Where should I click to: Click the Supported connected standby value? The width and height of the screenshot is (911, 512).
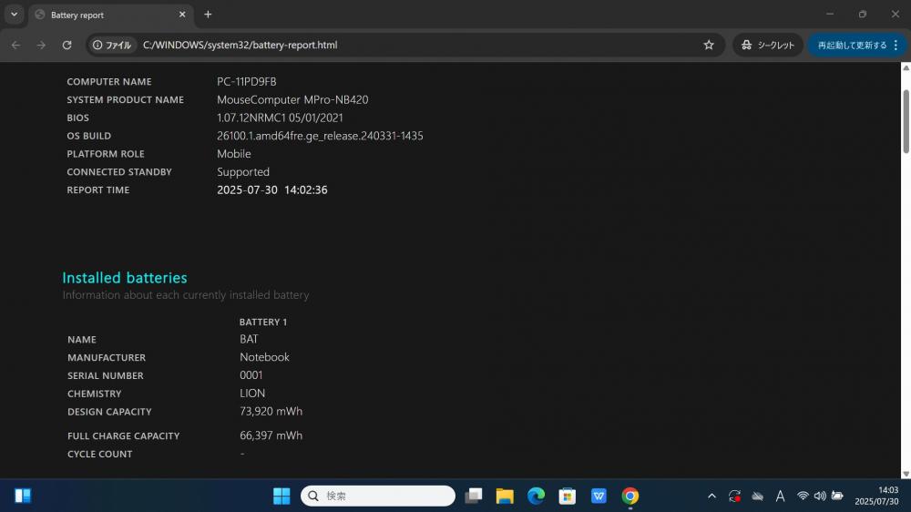tap(243, 171)
